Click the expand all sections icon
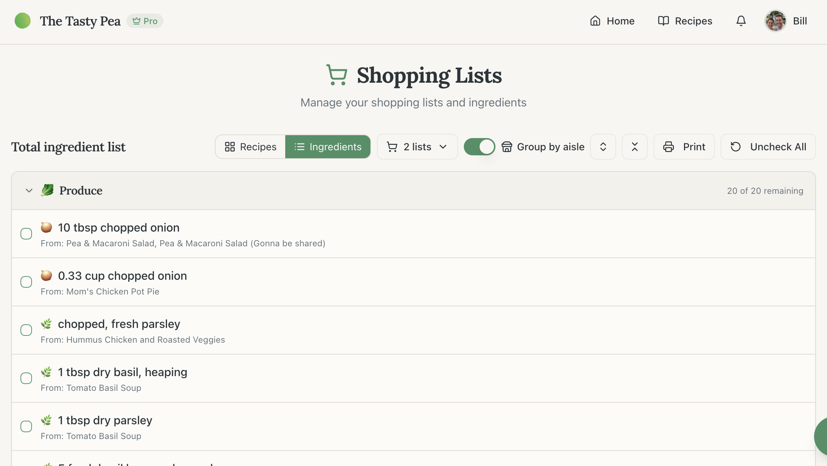 (603, 147)
